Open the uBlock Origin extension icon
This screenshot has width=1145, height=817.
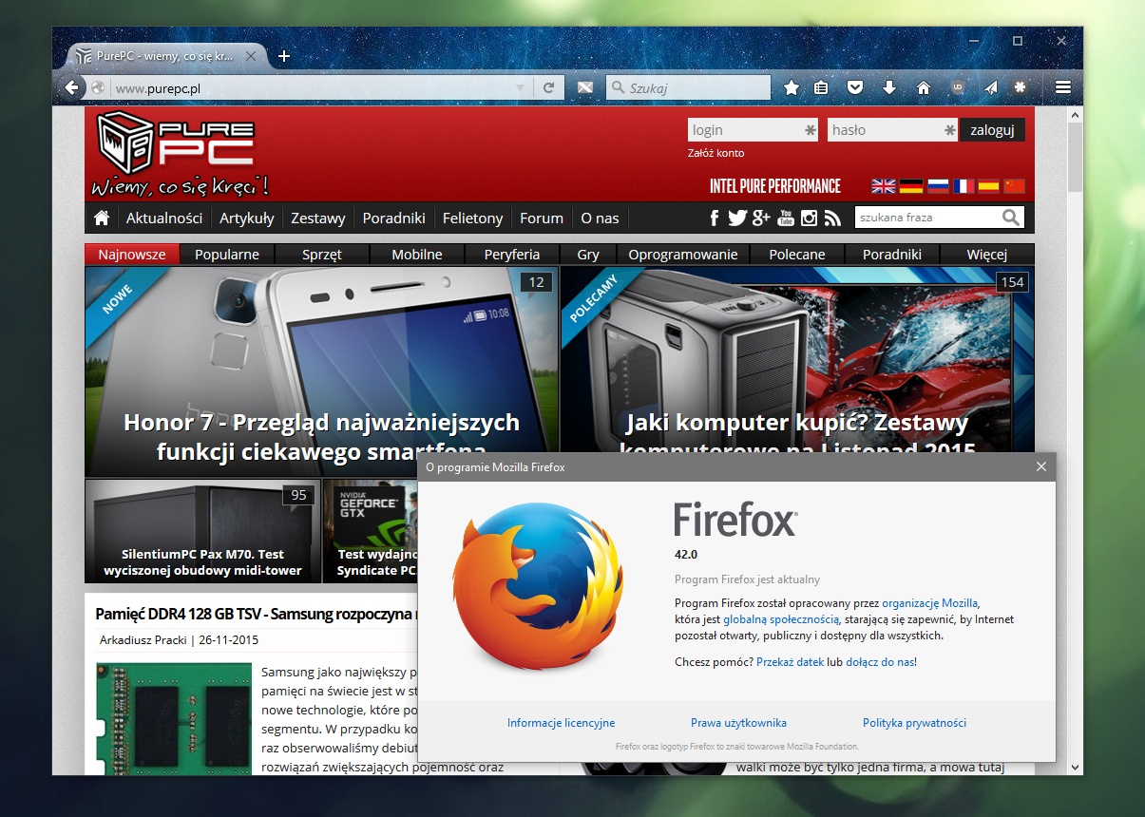pyautogui.click(x=957, y=87)
